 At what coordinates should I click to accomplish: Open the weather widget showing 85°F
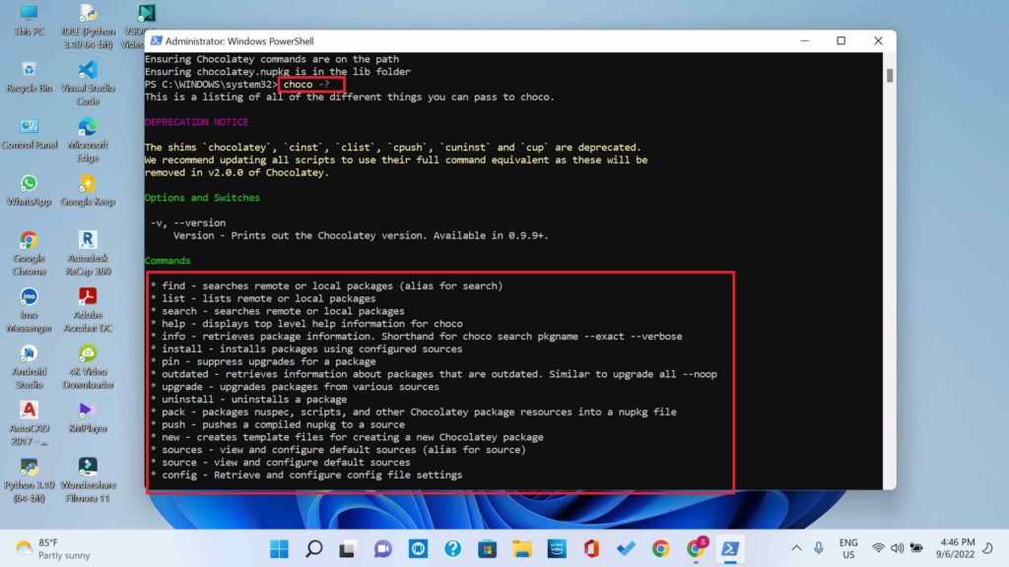pos(53,548)
